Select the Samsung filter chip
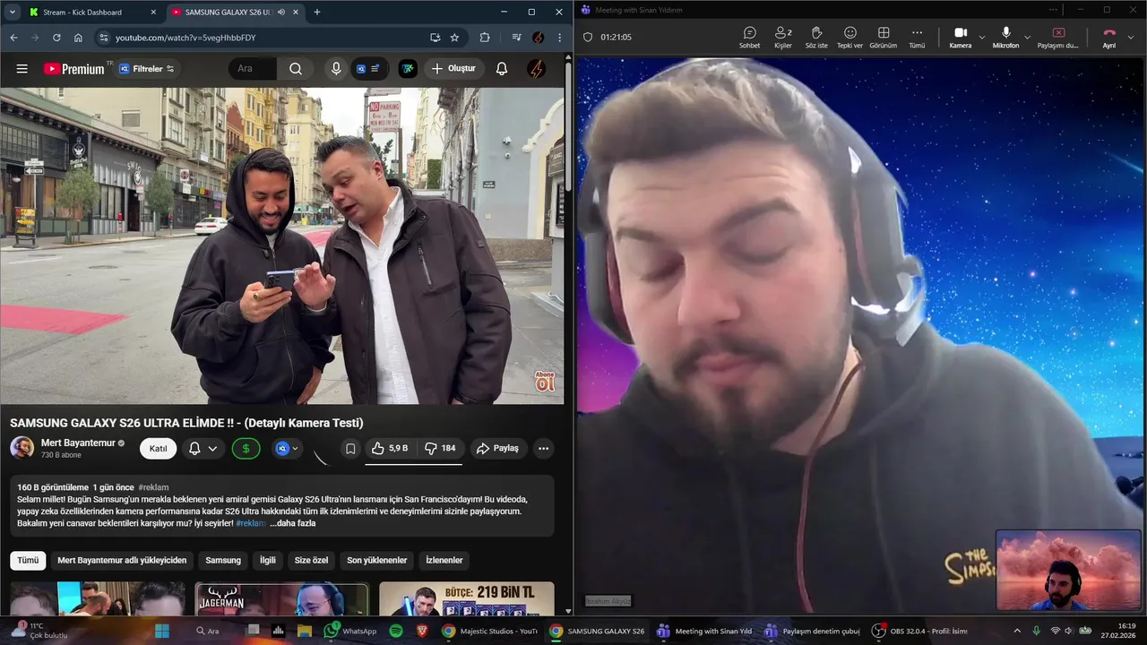 point(223,560)
